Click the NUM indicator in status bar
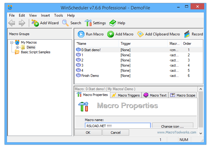The width and height of the screenshot is (210, 148). coord(184,140)
